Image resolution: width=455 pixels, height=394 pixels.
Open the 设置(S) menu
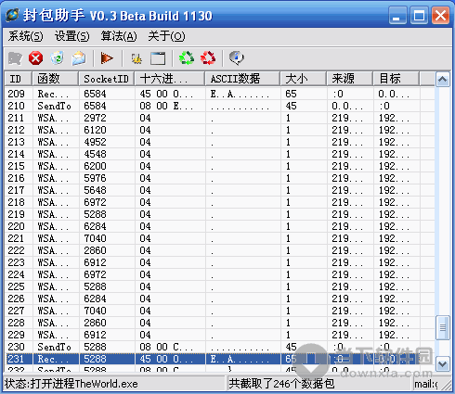click(71, 36)
